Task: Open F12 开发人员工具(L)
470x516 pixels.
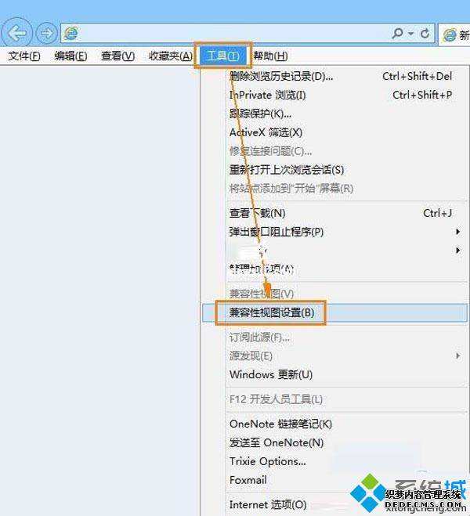Action: (x=334, y=399)
